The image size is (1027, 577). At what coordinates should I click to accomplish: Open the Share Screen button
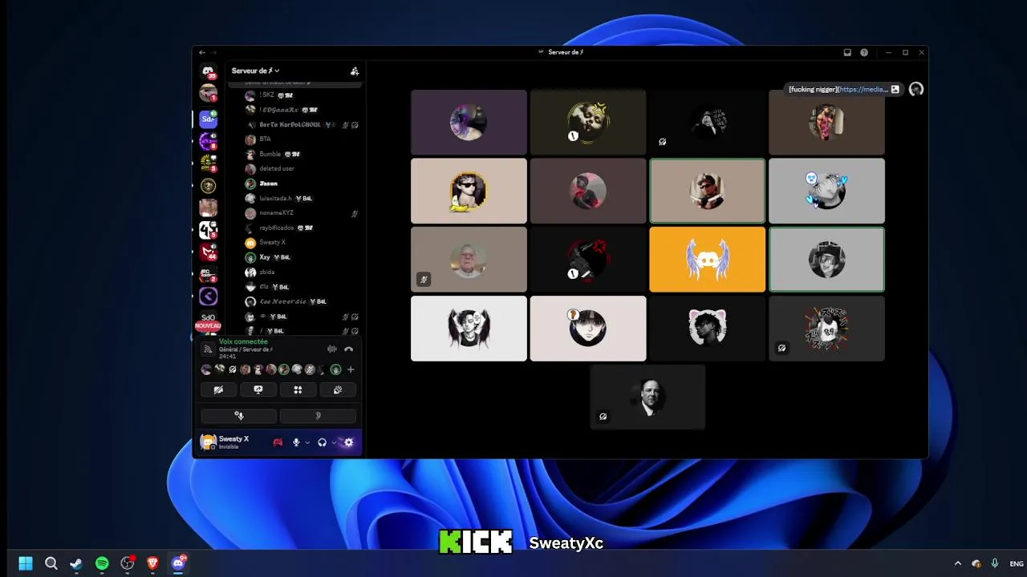pyautogui.click(x=258, y=389)
